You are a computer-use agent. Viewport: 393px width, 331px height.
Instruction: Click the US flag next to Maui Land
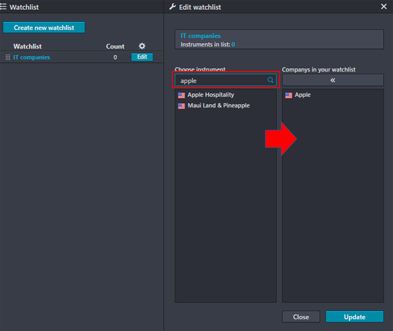tap(181, 106)
